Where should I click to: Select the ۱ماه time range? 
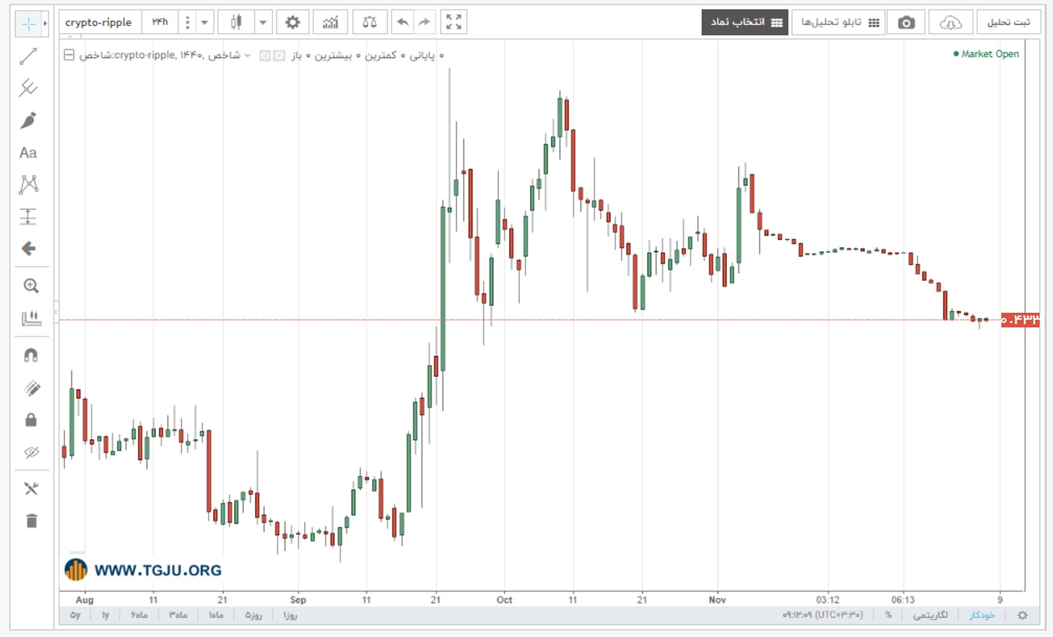[216, 615]
